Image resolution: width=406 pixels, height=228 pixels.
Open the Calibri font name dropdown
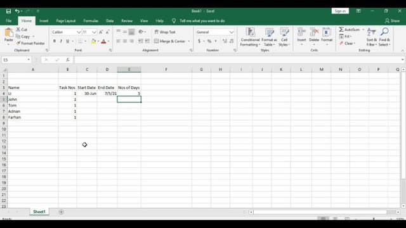pos(79,32)
